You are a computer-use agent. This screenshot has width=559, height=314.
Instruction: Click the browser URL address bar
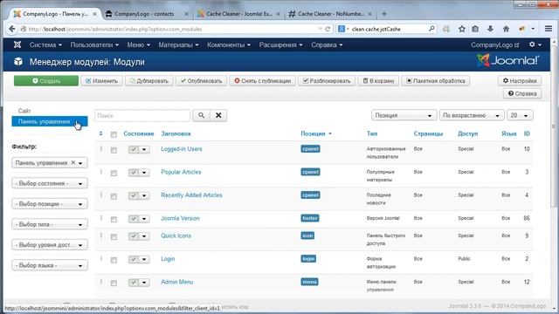[x=171, y=29]
